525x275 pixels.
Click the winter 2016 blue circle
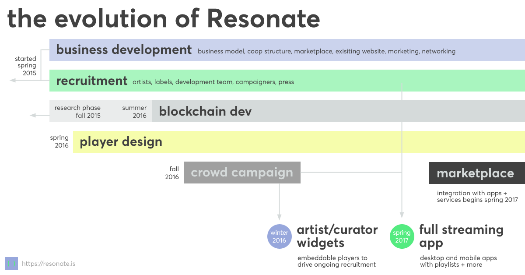[x=279, y=236]
